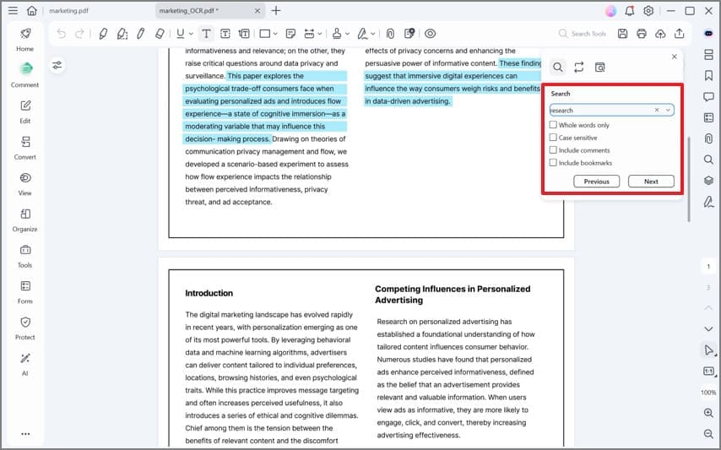Image resolution: width=721 pixels, height=450 pixels.
Task: Open the layers side panel
Action: coord(708,180)
